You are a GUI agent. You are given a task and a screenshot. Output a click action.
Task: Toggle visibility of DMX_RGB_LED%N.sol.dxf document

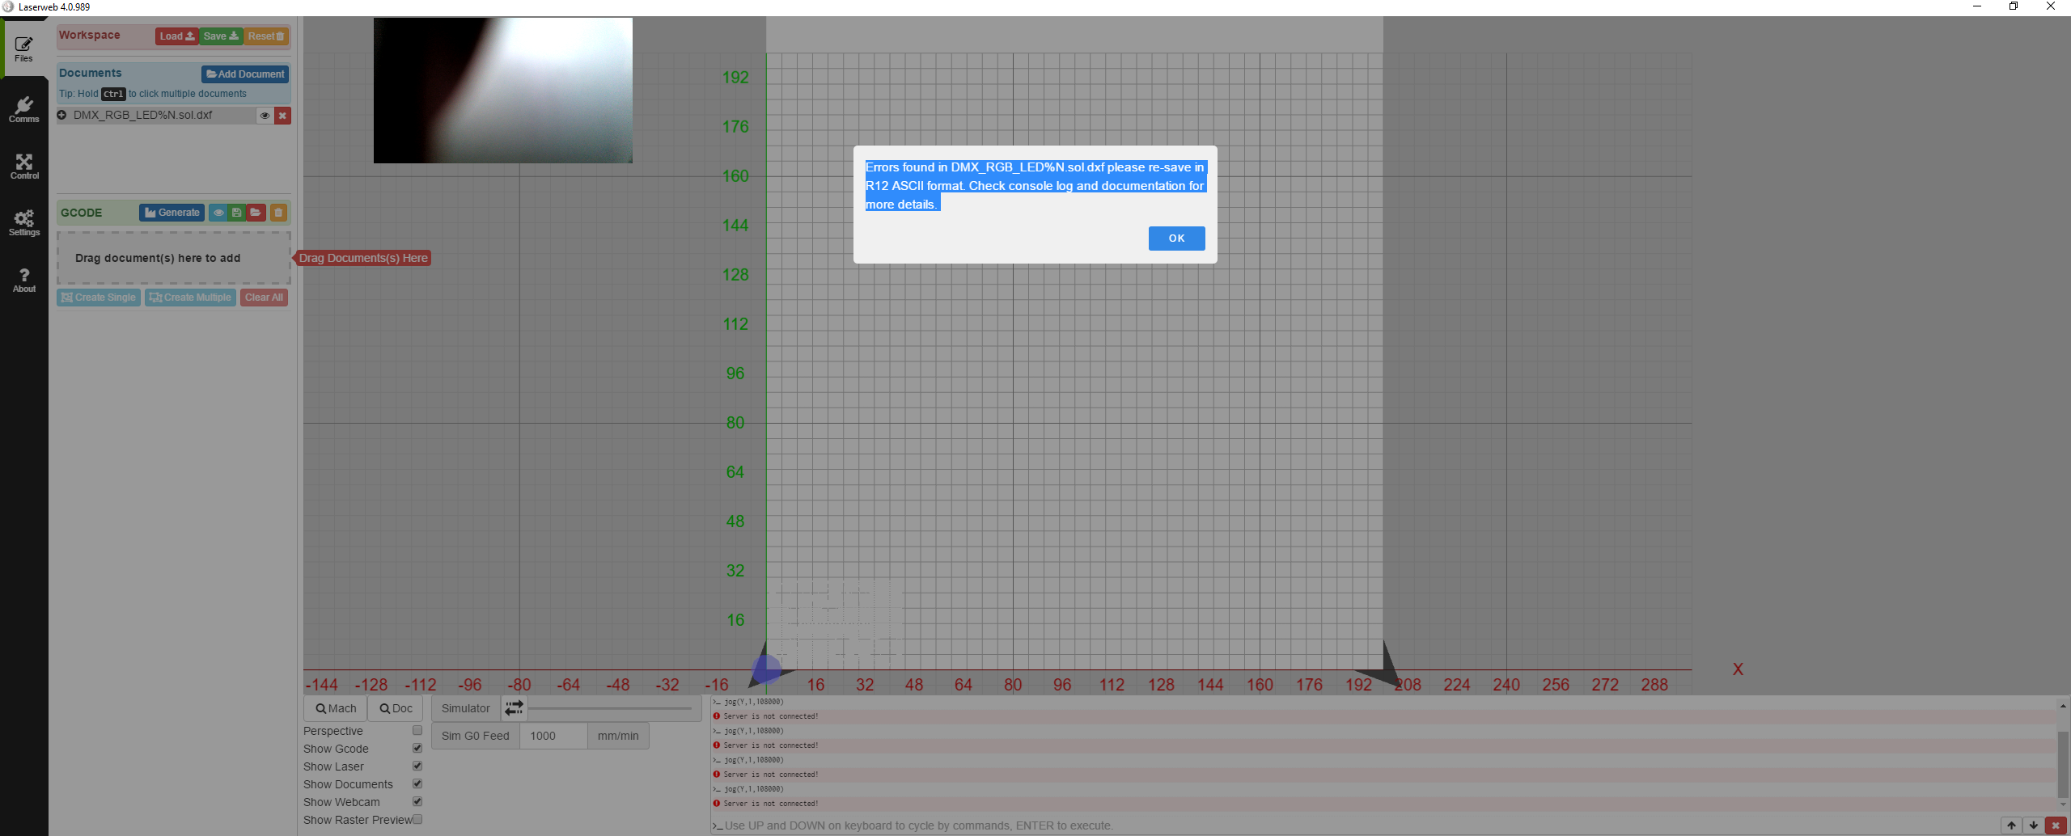point(265,115)
